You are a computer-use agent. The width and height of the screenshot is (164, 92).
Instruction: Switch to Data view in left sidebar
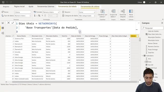tap(3, 28)
